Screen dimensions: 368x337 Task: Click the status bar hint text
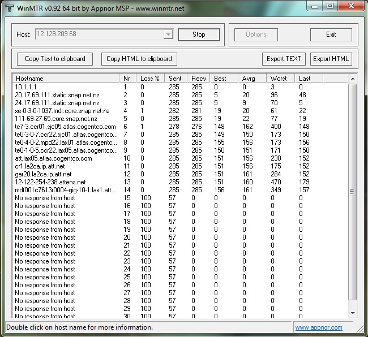80,327
